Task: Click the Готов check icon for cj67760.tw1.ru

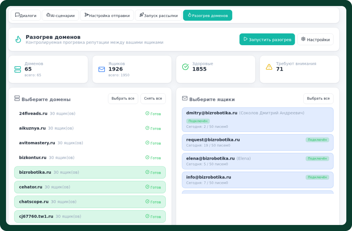Action: [147, 216]
